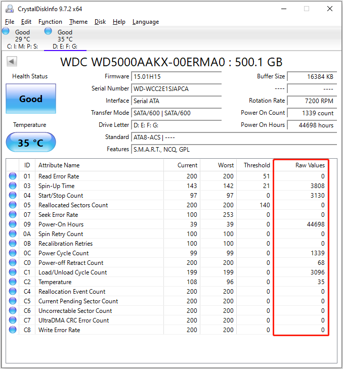Click status orb for Spin-Up Time
The image size is (343, 369).
(13, 186)
